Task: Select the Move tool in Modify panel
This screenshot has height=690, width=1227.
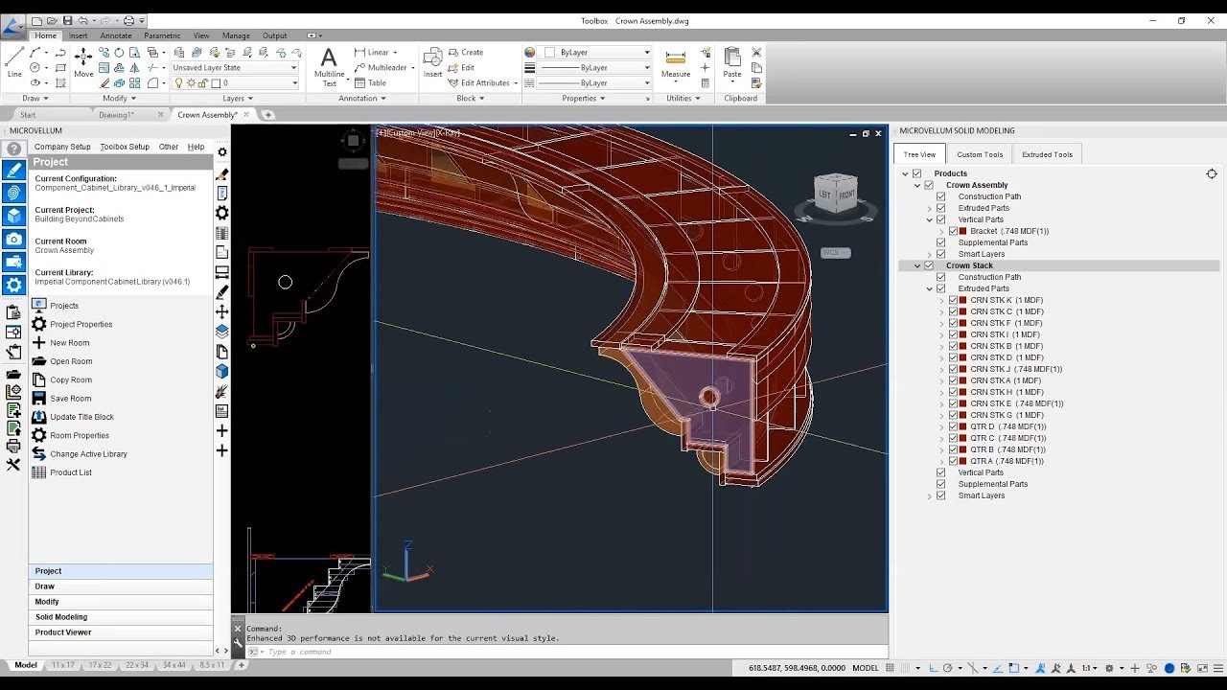Action: tap(83, 61)
